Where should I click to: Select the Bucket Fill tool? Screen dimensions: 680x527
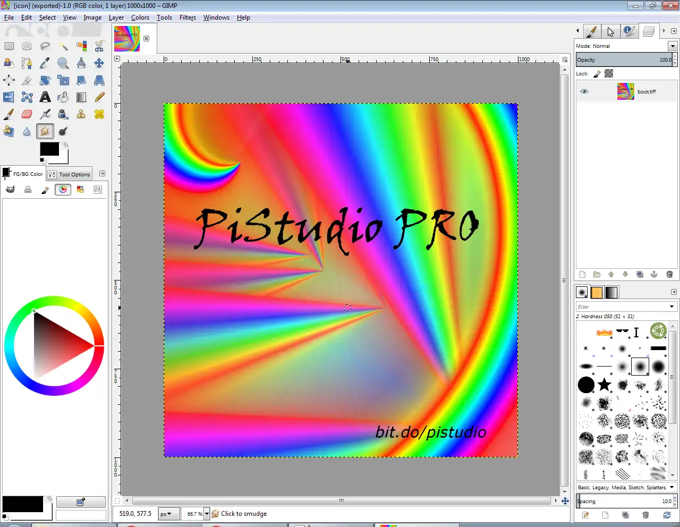coord(63,97)
